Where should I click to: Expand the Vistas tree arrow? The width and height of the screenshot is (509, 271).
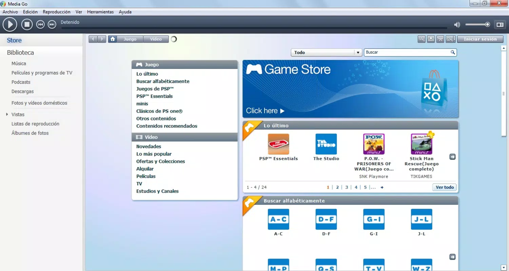[x=7, y=114]
